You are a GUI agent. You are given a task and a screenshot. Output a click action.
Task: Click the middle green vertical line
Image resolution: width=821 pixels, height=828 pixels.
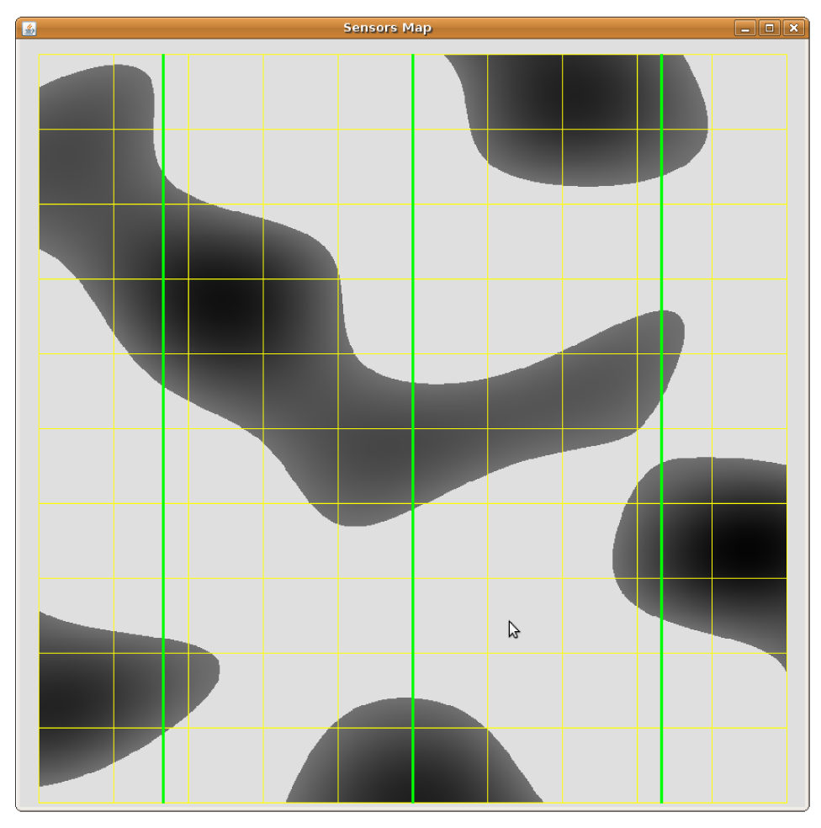[x=413, y=589]
